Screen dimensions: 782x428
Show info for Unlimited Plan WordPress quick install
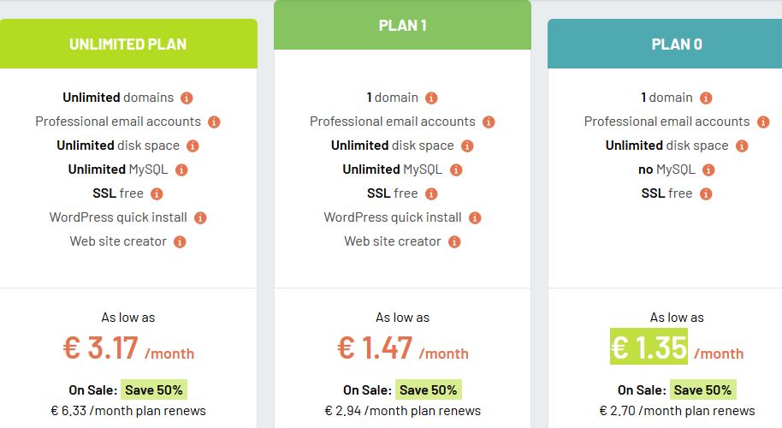pyautogui.click(x=200, y=217)
